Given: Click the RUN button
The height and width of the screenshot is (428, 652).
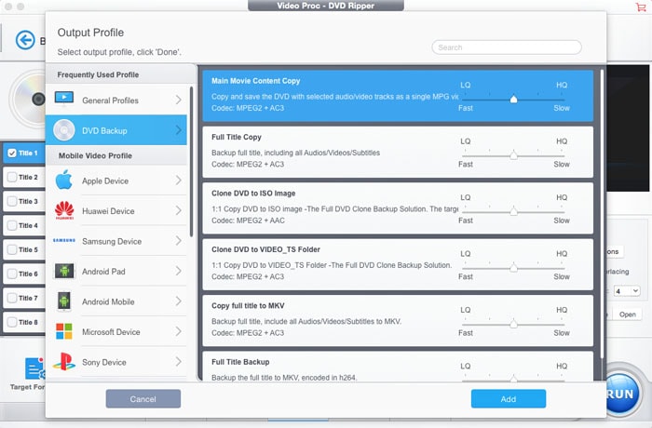Looking at the screenshot, I should point(621,394).
